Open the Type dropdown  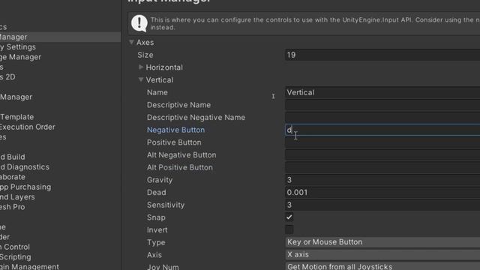coord(382,242)
